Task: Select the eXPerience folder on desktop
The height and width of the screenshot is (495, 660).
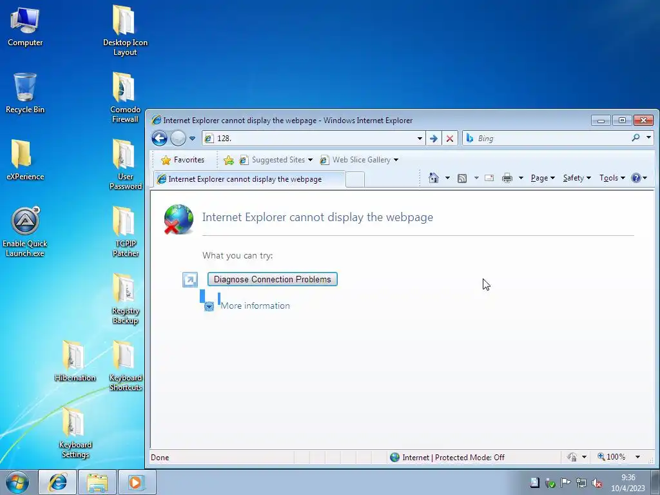Action: coord(25,160)
